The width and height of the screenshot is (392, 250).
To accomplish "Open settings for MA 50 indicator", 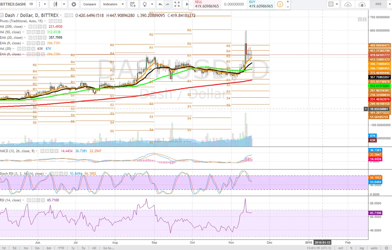I will pos(33,32).
